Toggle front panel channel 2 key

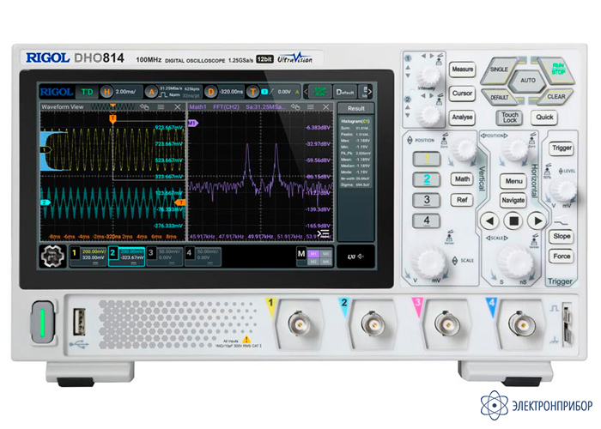(427, 179)
